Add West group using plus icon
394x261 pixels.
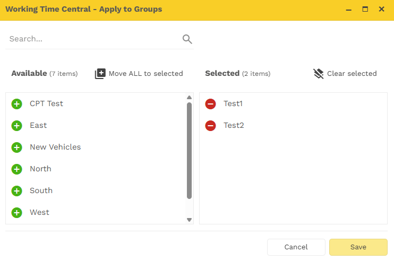point(16,213)
